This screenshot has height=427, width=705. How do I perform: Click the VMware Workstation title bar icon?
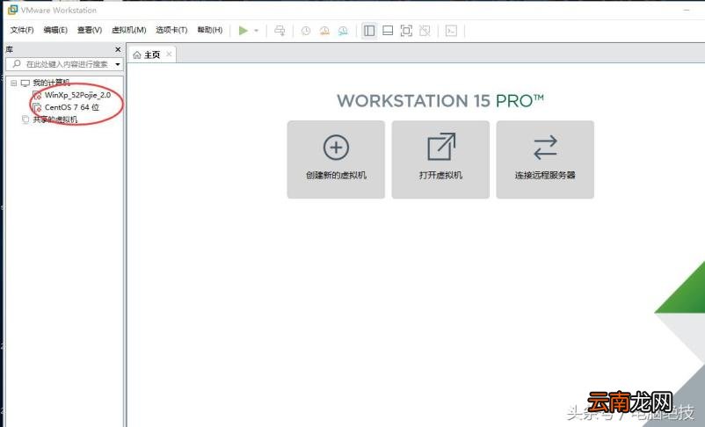tap(12, 10)
